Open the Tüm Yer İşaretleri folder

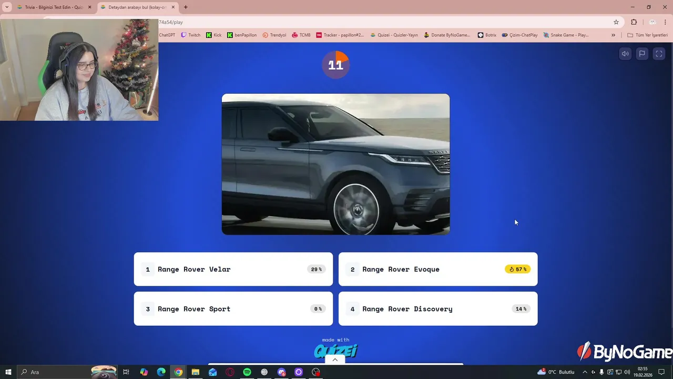(647, 35)
